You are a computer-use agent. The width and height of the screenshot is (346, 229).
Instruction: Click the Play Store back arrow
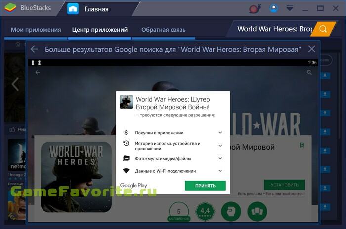(37, 72)
